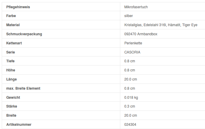Click the silber color value

tap(128, 16)
